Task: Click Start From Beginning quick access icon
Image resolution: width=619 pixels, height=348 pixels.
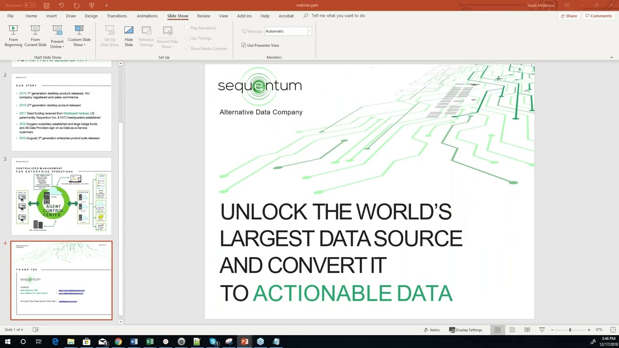Action: [x=92, y=5]
